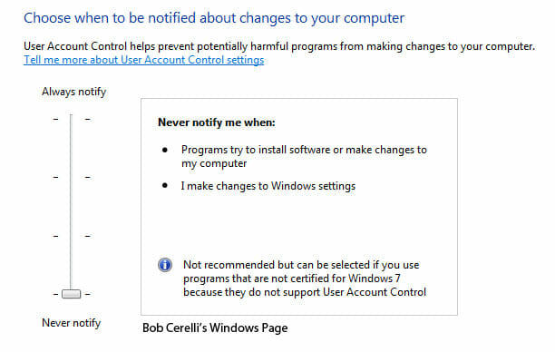The image size is (555, 352).
Task: Click the slider thumb at Never notify
Action: pyautogui.click(x=71, y=294)
